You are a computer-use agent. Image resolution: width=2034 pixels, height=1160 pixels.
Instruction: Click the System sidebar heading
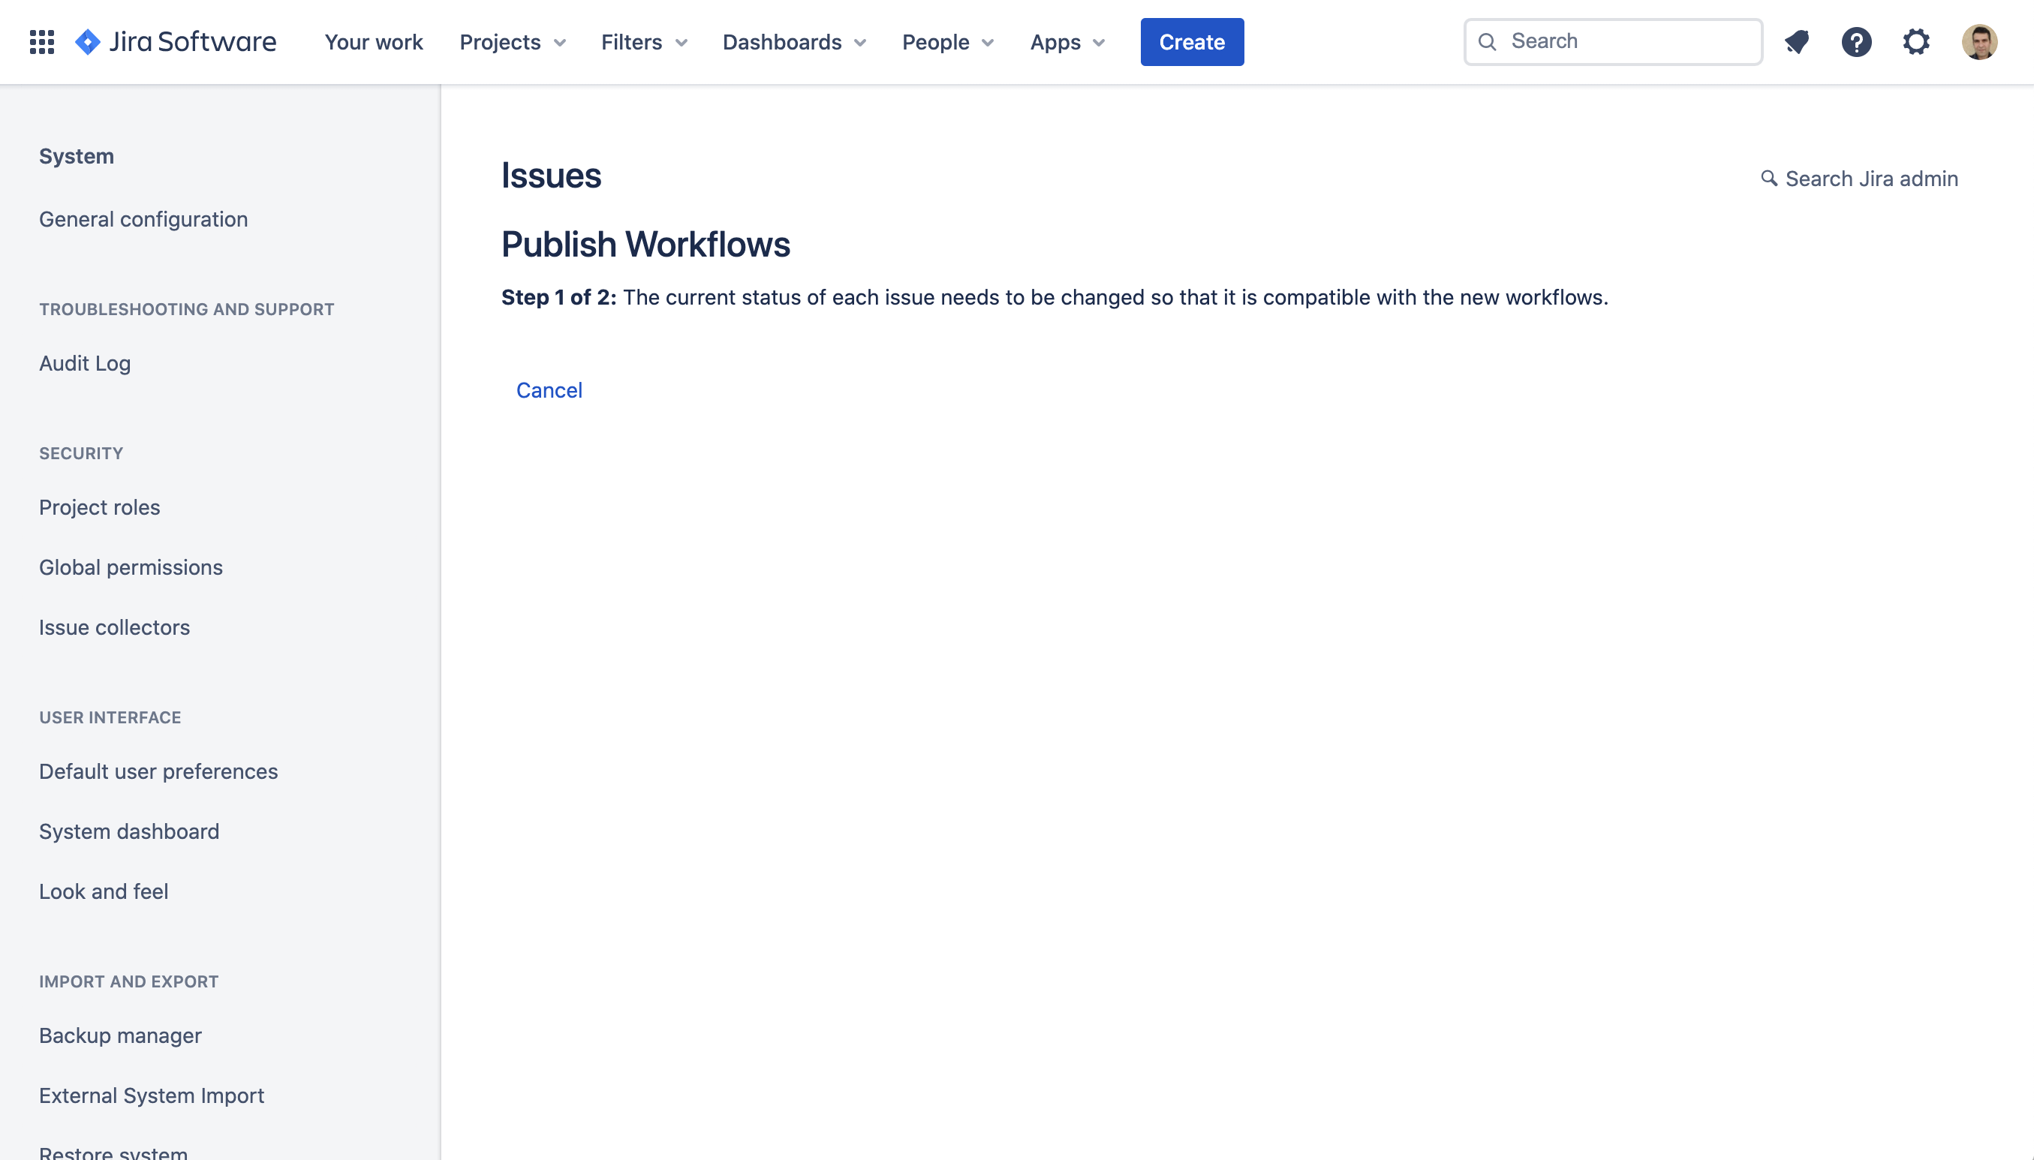77,156
